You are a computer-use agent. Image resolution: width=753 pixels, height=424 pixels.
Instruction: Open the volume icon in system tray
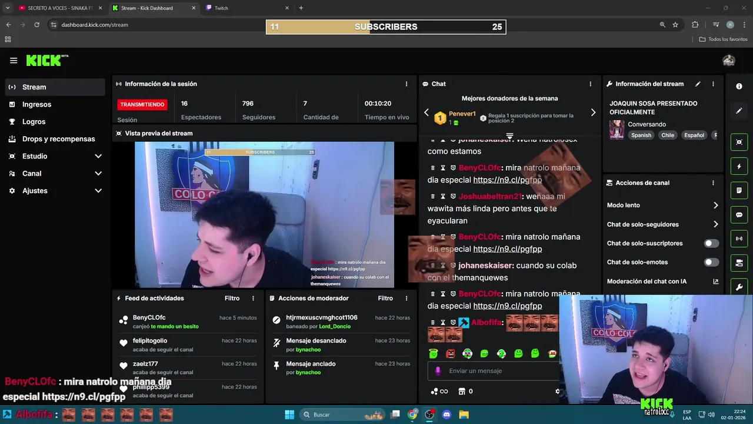pyautogui.click(x=712, y=415)
